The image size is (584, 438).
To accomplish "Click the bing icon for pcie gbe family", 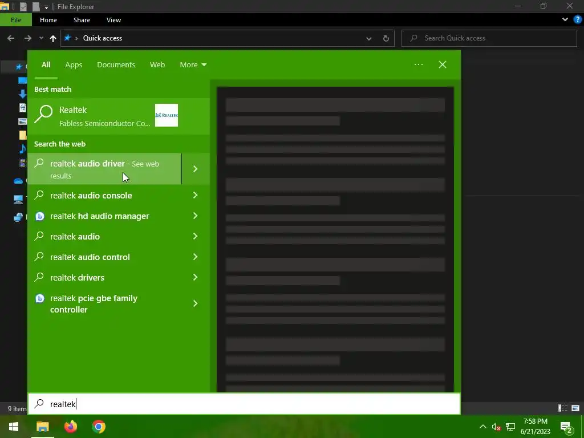I will 39,298.
